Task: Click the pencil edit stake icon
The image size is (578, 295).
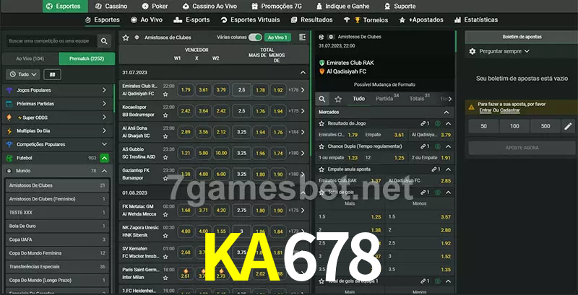Action: point(568,126)
